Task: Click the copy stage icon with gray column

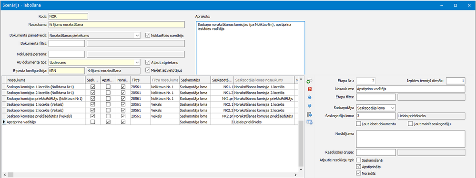Action: [310, 114]
